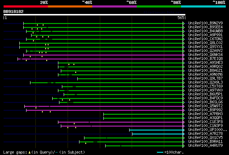Open subject UniRef100_A9P991
Image resolution: width=229 pixels, height=155 pixels.
[x=205, y=35]
